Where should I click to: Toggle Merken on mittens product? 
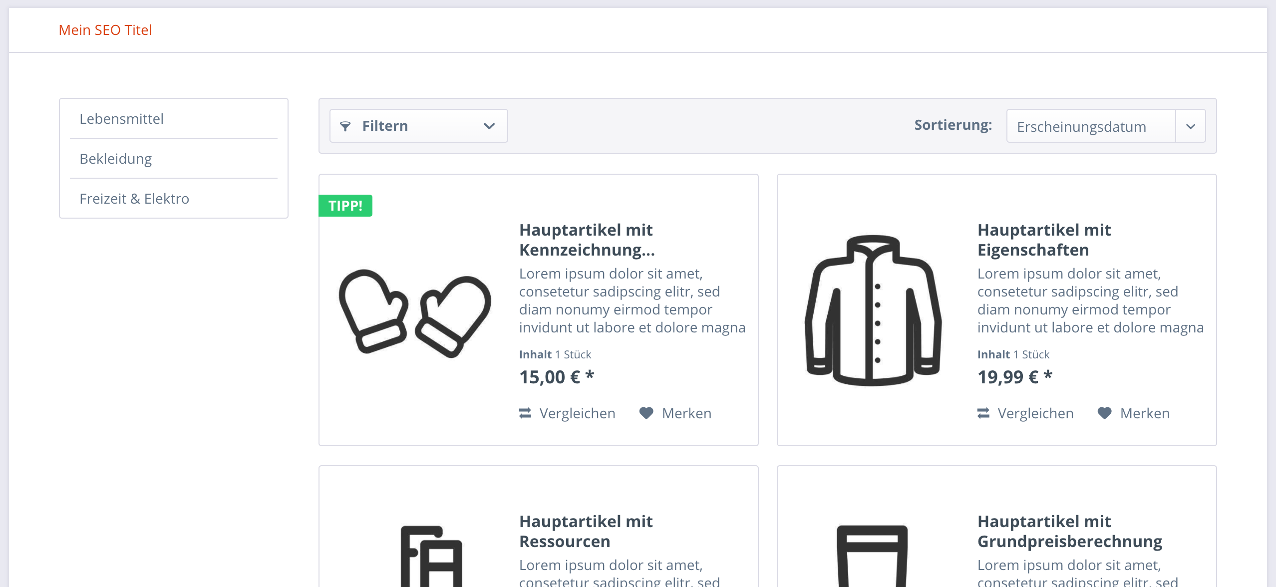pos(676,413)
